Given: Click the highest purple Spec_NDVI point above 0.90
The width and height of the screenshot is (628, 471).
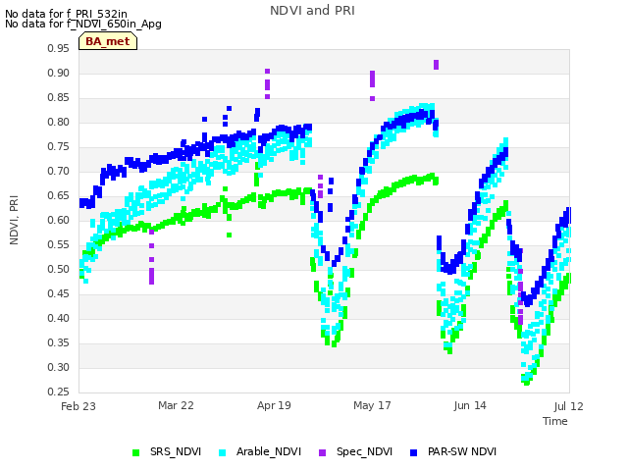Looking at the screenshot, I should tap(436, 64).
